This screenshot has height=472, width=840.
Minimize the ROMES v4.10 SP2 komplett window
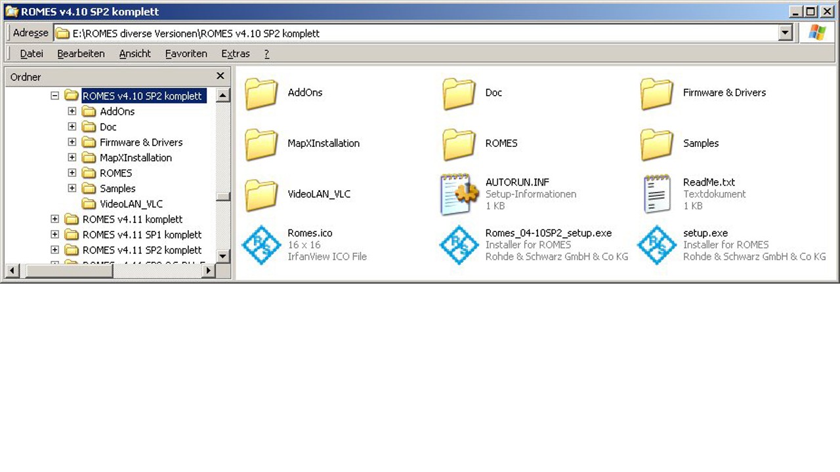797,11
